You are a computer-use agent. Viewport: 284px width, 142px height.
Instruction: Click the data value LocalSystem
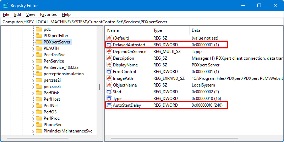coord(203,85)
